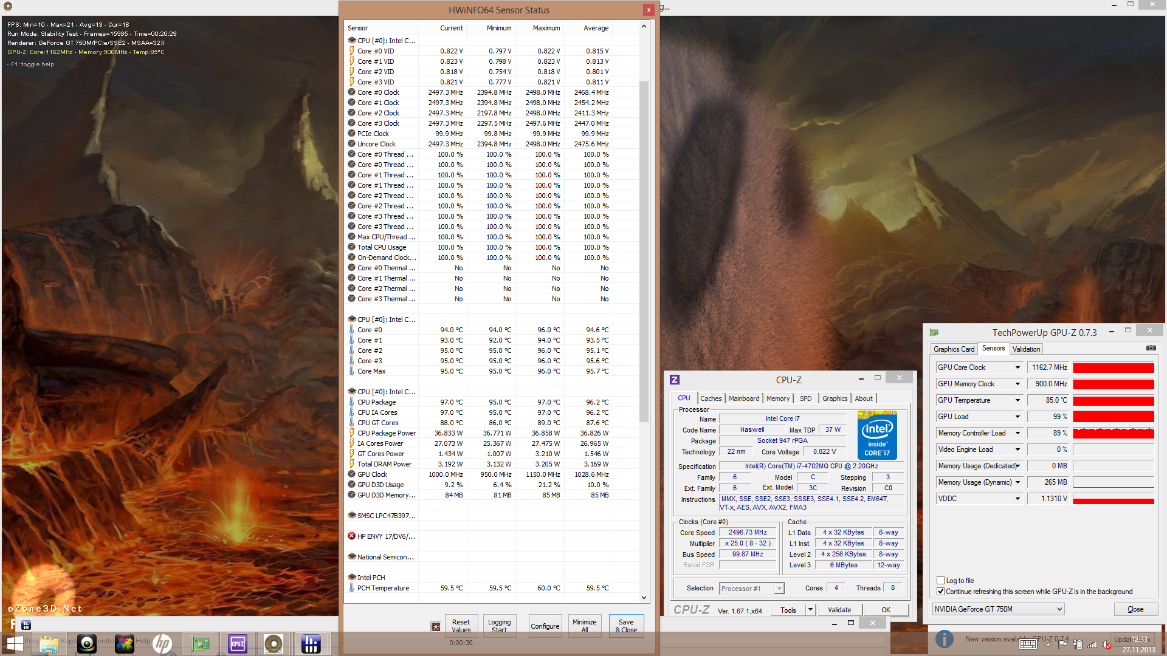The image size is (1167, 656).
Task: Open the VDDC sensor dropdown
Action: tap(1017, 499)
